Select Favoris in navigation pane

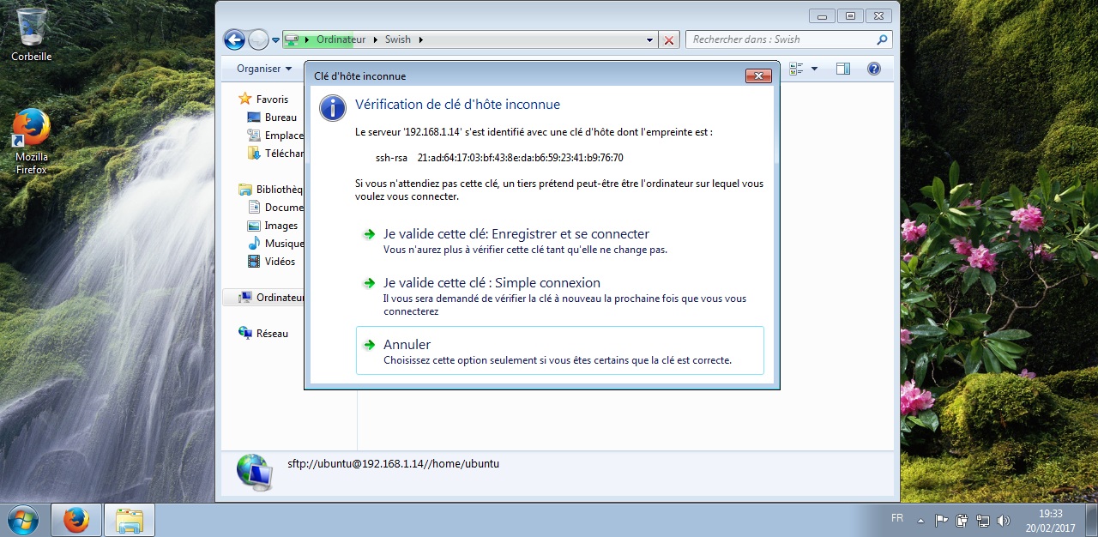(272, 100)
